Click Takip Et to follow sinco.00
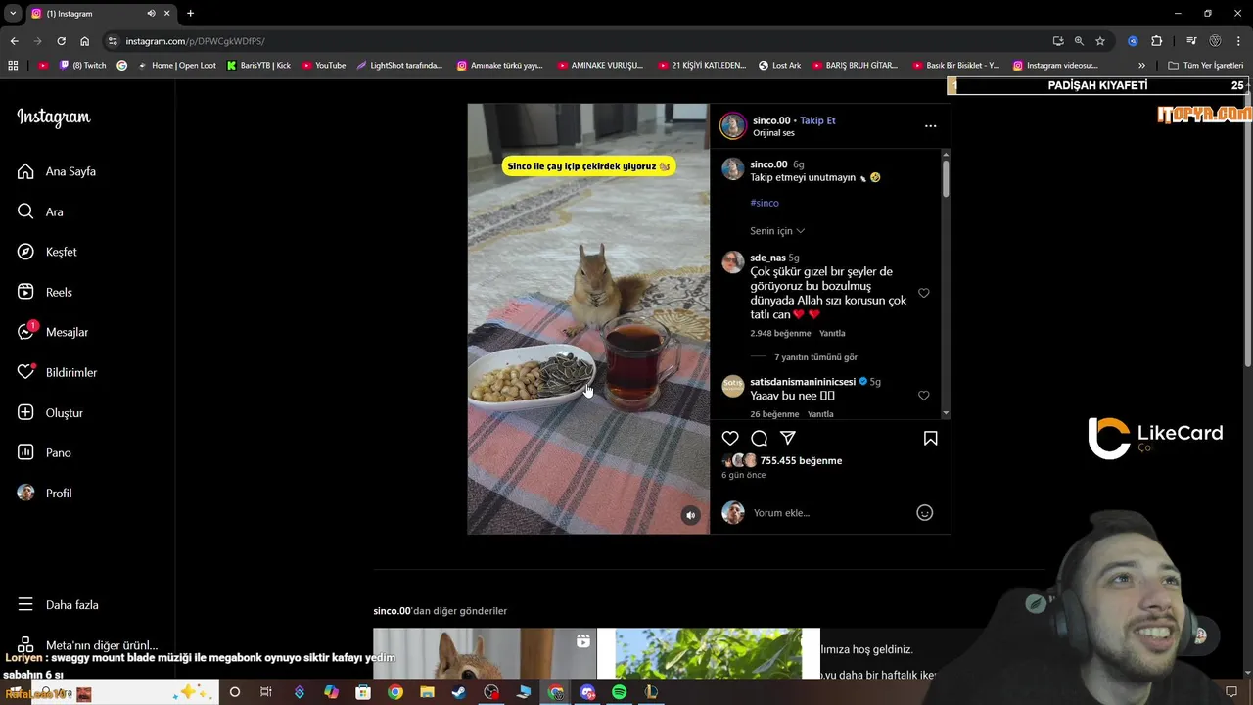Image resolution: width=1253 pixels, height=705 pixels. click(817, 120)
